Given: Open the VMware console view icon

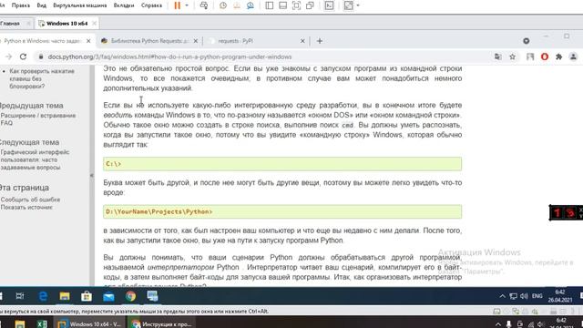Looking at the screenshot, I should pyautogui.click(x=329, y=5).
